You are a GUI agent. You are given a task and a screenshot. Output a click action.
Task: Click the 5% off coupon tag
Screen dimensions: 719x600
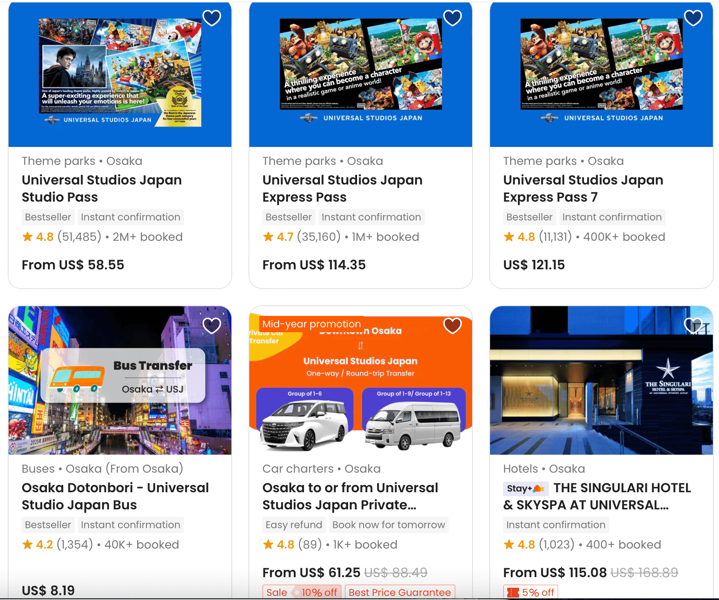tap(530, 592)
